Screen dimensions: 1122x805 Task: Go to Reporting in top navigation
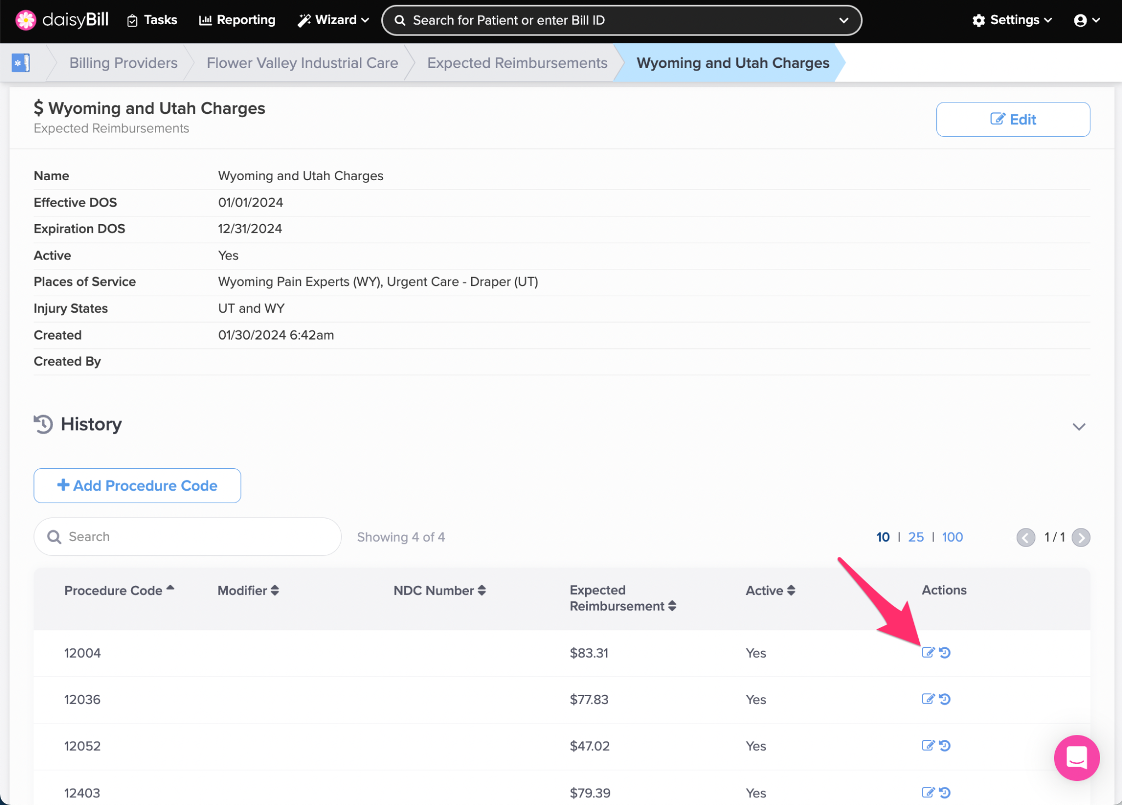coord(237,20)
